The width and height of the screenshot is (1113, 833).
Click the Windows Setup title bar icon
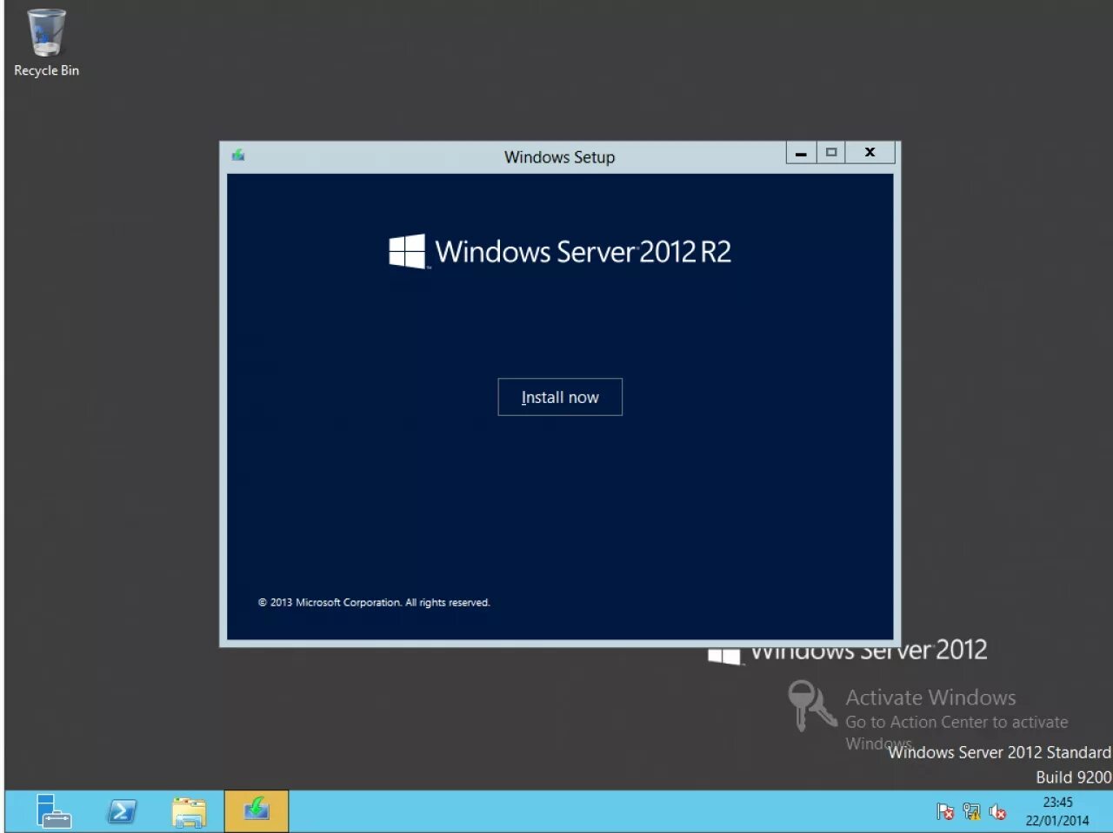point(238,155)
